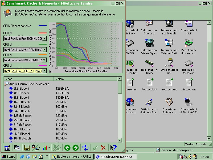Open the context help cursor icon
213x160 pixels.
113,148
